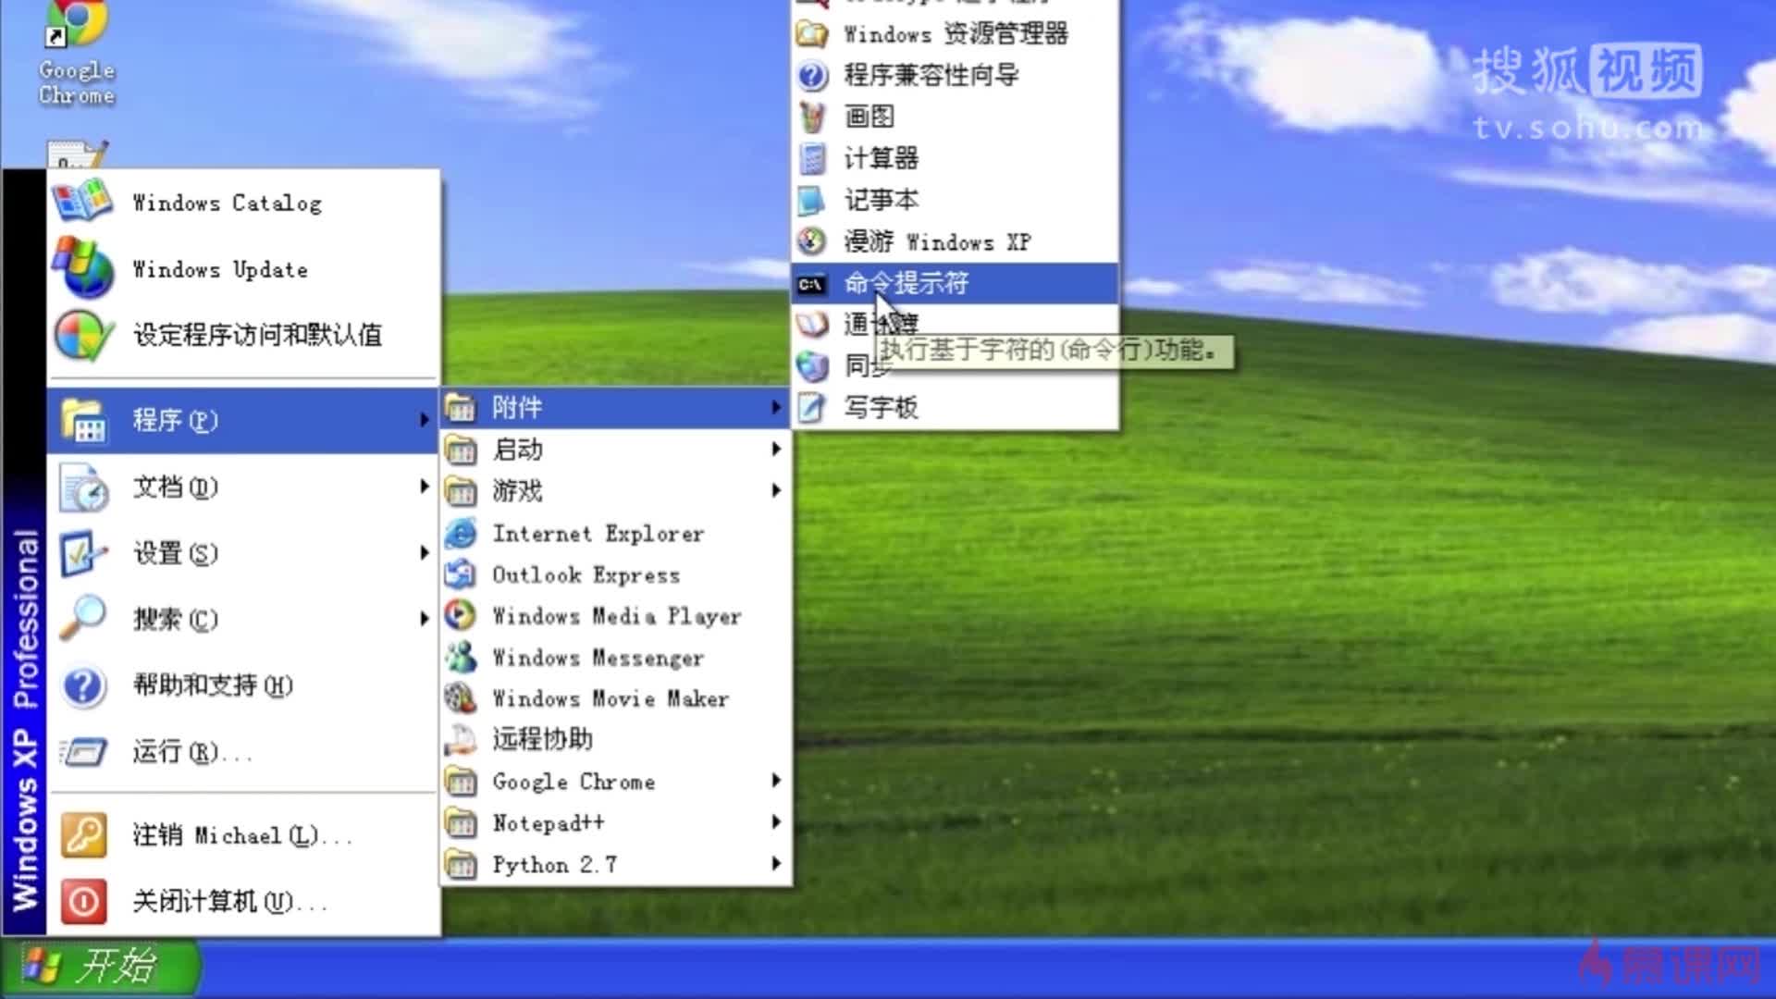Click the 命令提示符 console icon

tap(811, 284)
